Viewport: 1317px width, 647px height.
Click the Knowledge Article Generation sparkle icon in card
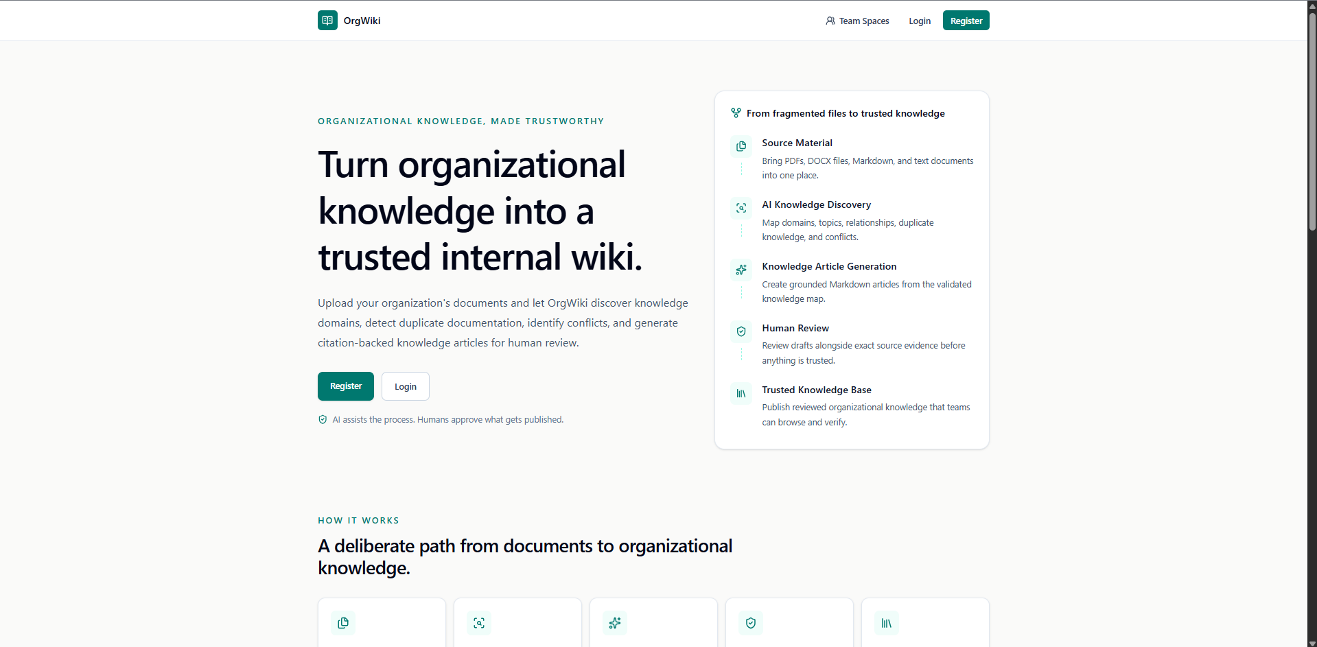[x=741, y=270]
